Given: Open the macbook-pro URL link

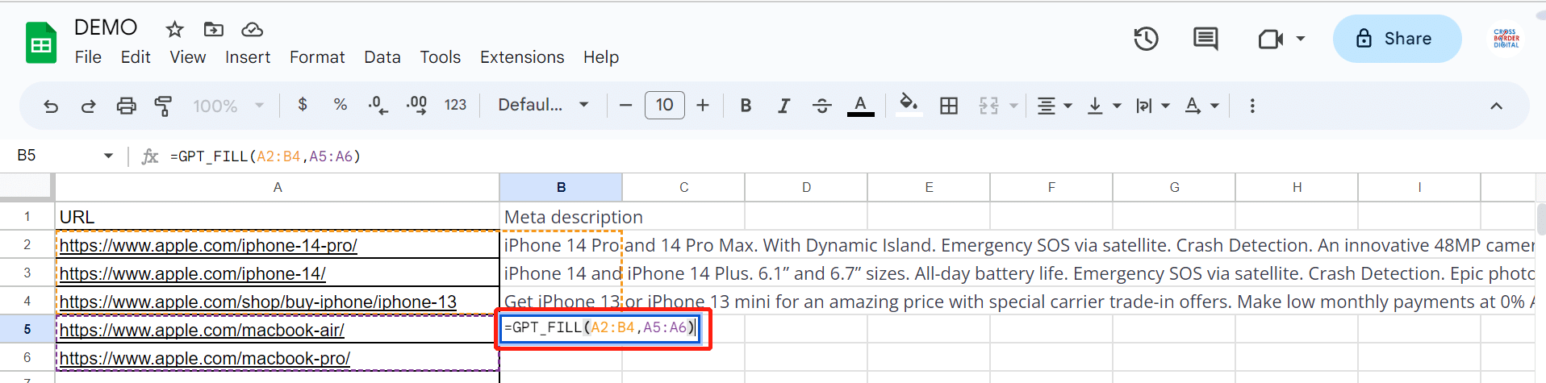Looking at the screenshot, I should click(205, 358).
